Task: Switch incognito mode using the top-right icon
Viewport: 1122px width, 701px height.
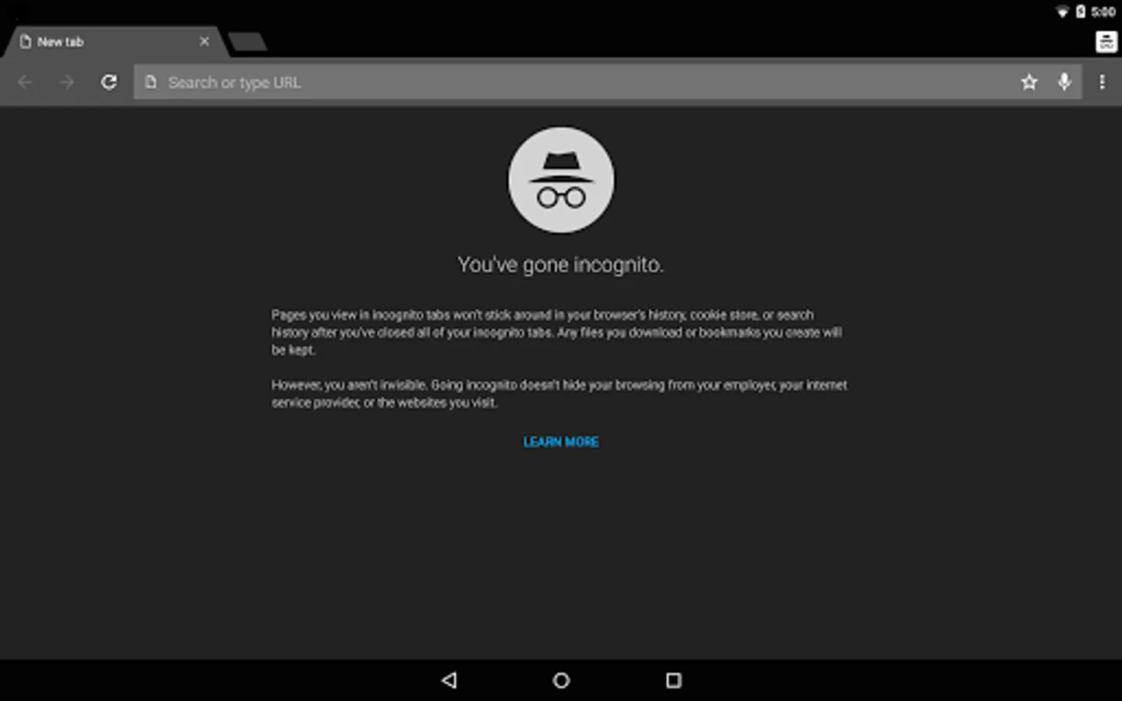Action: [x=1106, y=42]
